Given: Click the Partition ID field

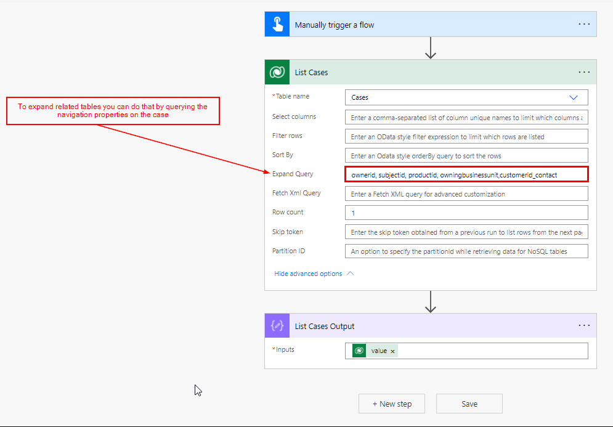Looking at the screenshot, I should tap(466, 251).
